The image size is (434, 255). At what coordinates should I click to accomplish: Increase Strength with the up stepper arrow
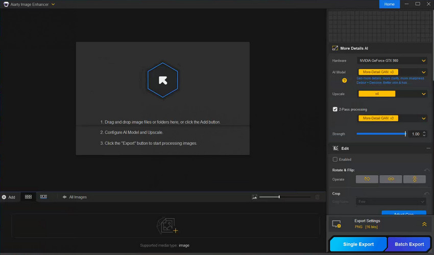point(424,132)
